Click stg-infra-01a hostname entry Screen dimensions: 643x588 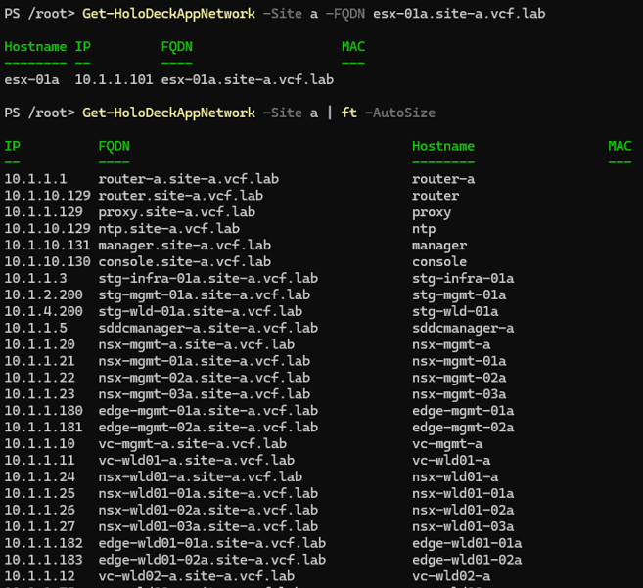coord(463,279)
